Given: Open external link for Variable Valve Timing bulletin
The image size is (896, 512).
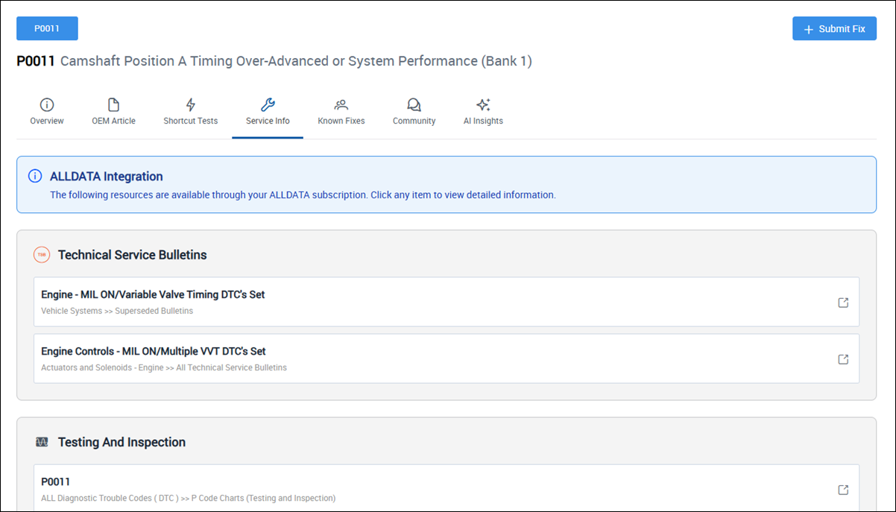Looking at the screenshot, I should (843, 303).
